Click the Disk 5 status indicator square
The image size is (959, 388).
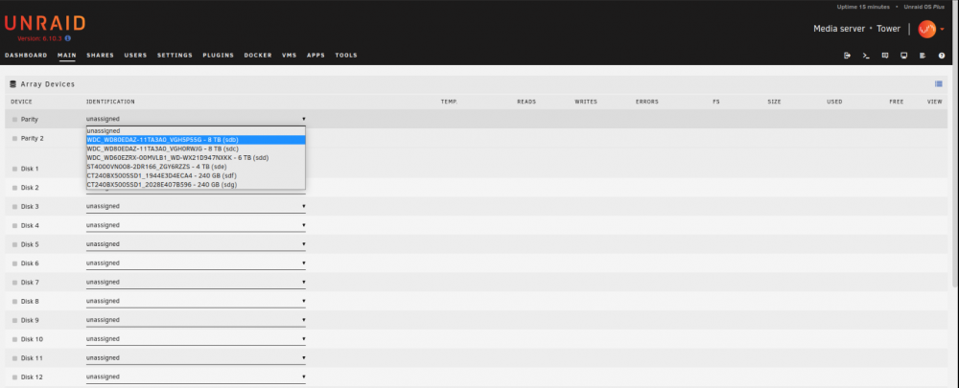(x=14, y=244)
